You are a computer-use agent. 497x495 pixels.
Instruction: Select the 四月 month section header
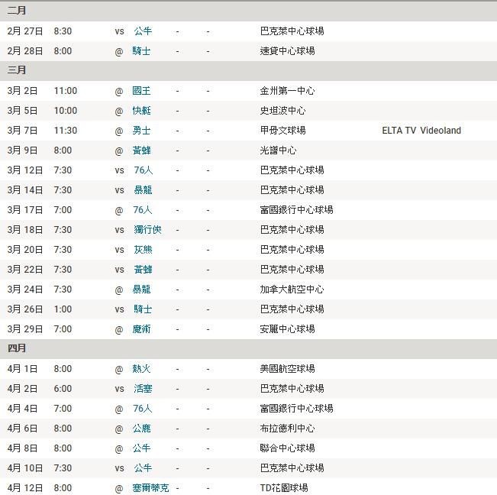point(17,348)
